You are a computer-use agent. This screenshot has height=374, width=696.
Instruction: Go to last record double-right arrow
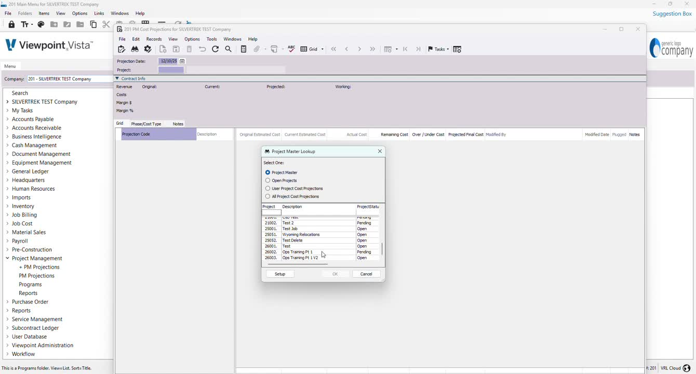pos(372,49)
